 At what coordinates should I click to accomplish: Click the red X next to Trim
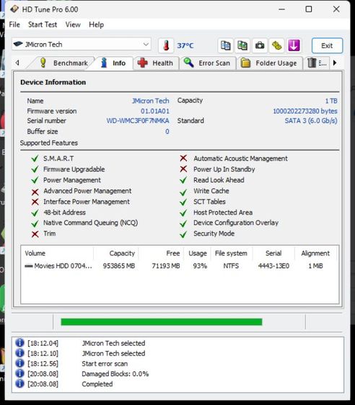35,234
